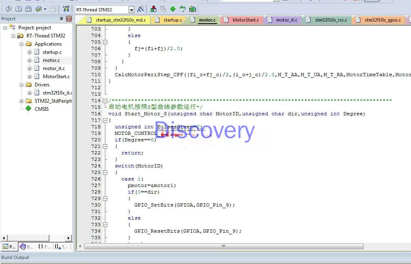
Task: Collapse comment block at line 714
Action: coord(105,101)
